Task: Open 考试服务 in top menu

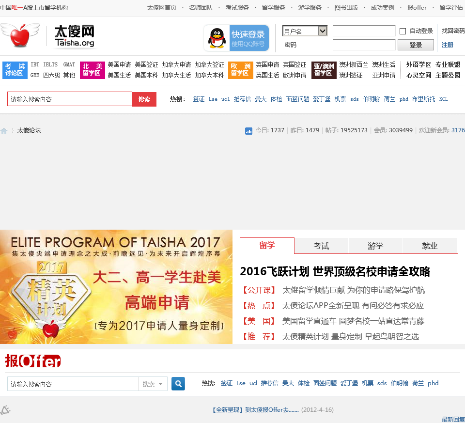Action: (x=237, y=7)
